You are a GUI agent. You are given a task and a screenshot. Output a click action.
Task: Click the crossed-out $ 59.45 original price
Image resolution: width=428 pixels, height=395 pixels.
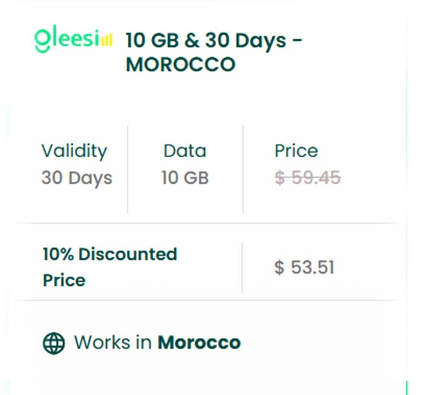(308, 178)
